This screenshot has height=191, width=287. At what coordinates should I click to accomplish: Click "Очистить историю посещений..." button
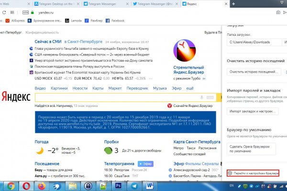252,71
